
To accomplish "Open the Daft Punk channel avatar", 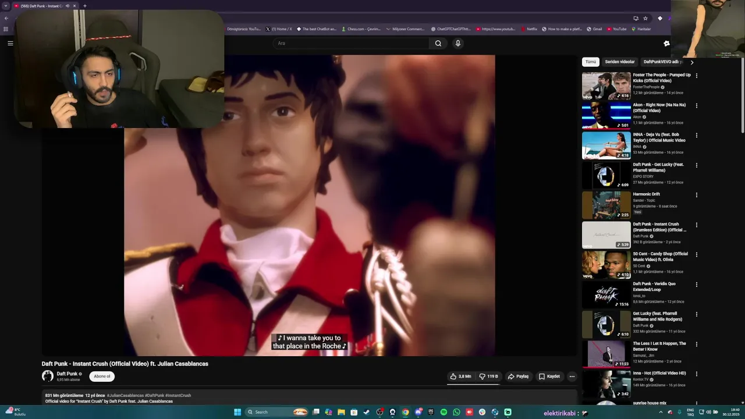I will (x=48, y=377).
